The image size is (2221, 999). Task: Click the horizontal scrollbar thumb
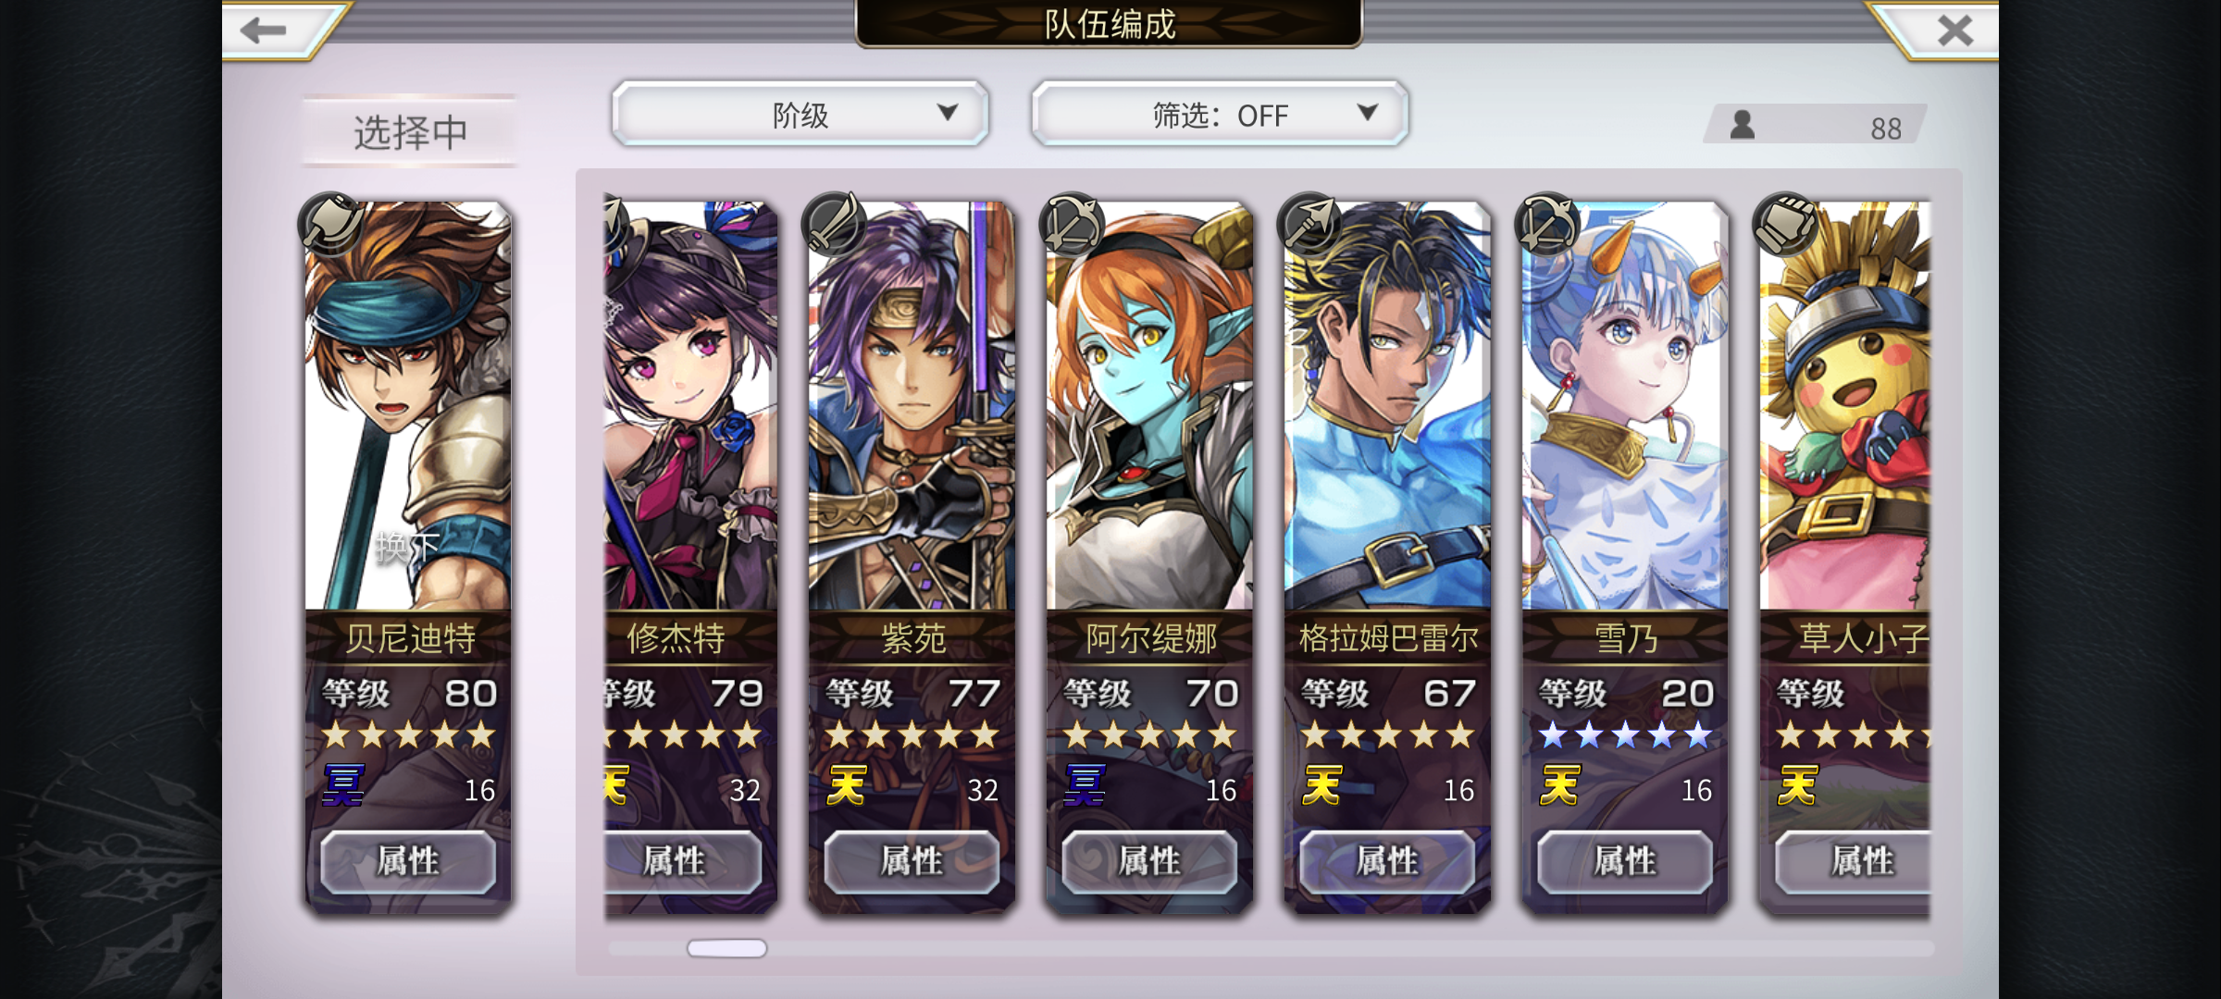(x=727, y=948)
